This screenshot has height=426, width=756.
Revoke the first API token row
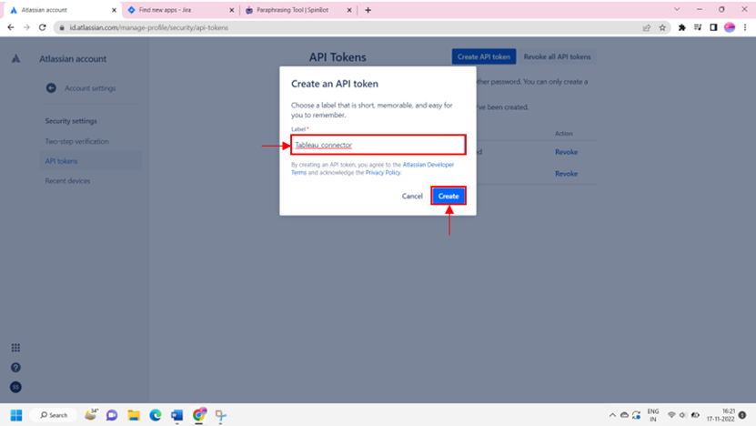pyautogui.click(x=566, y=152)
